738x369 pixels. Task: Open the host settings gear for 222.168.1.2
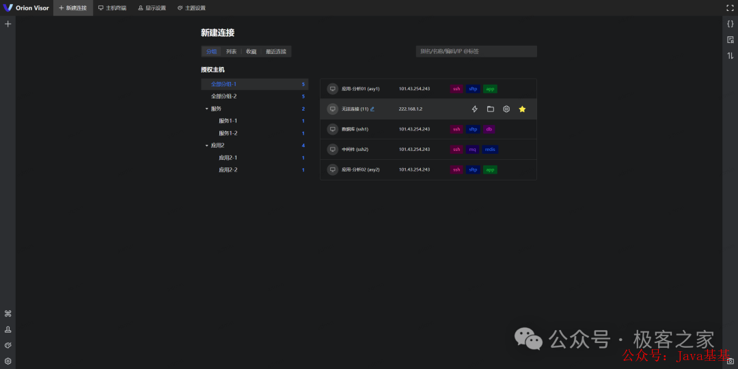click(x=506, y=109)
